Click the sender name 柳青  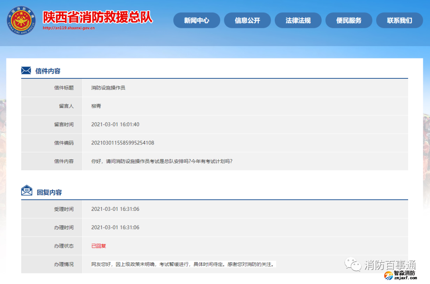coord(96,106)
